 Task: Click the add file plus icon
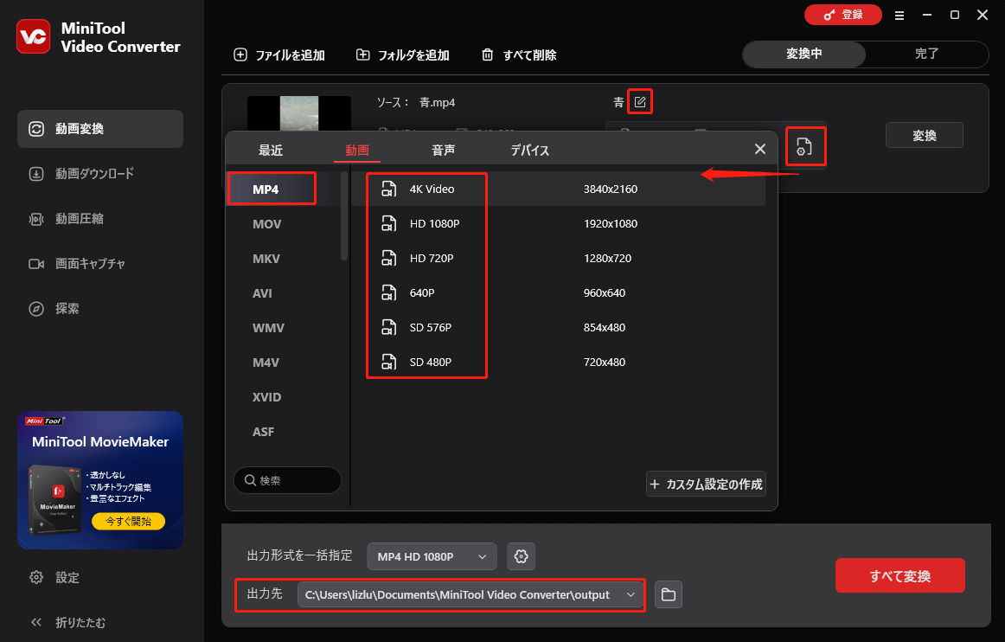click(x=240, y=55)
